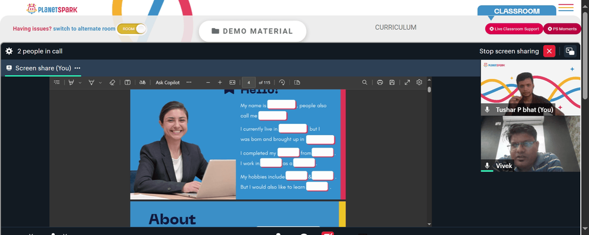Image resolution: width=589 pixels, height=235 pixels.
Task: Click the Live Classroom Support button
Action: [x=514, y=29]
